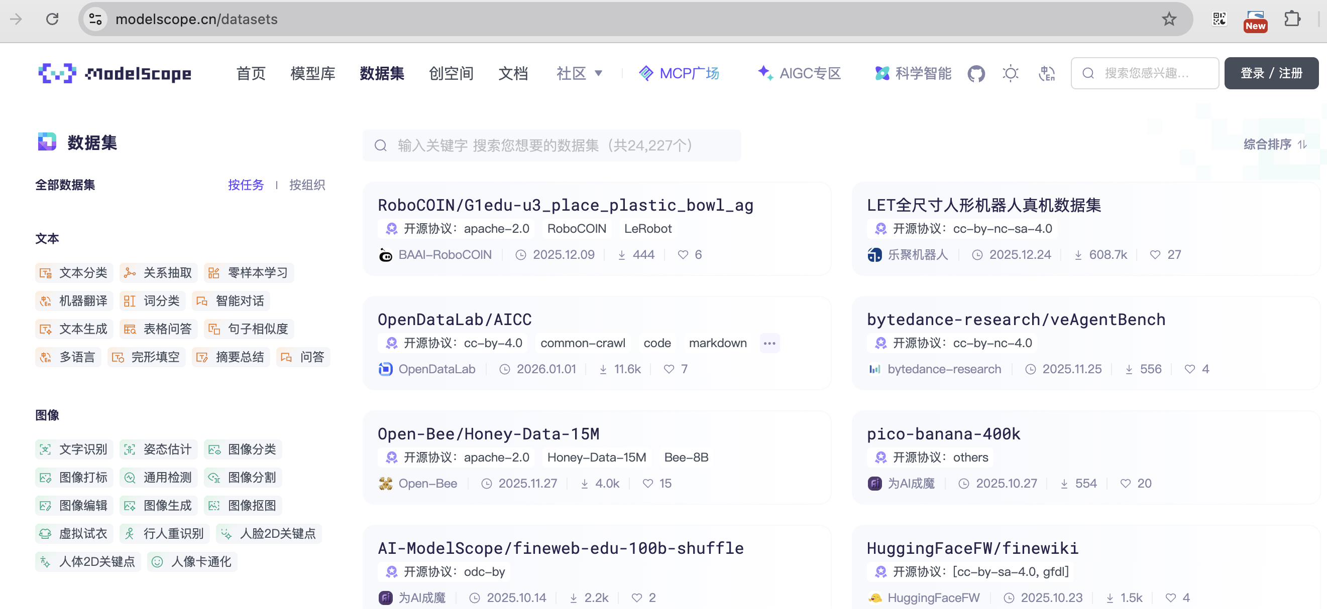Click the site info icon in address bar
The width and height of the screenshot is (1327, 609).
(95, 19)
